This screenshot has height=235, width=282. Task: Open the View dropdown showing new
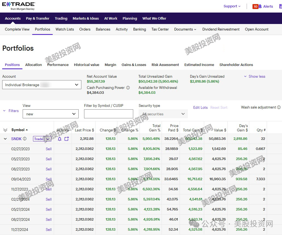[51, 114]
